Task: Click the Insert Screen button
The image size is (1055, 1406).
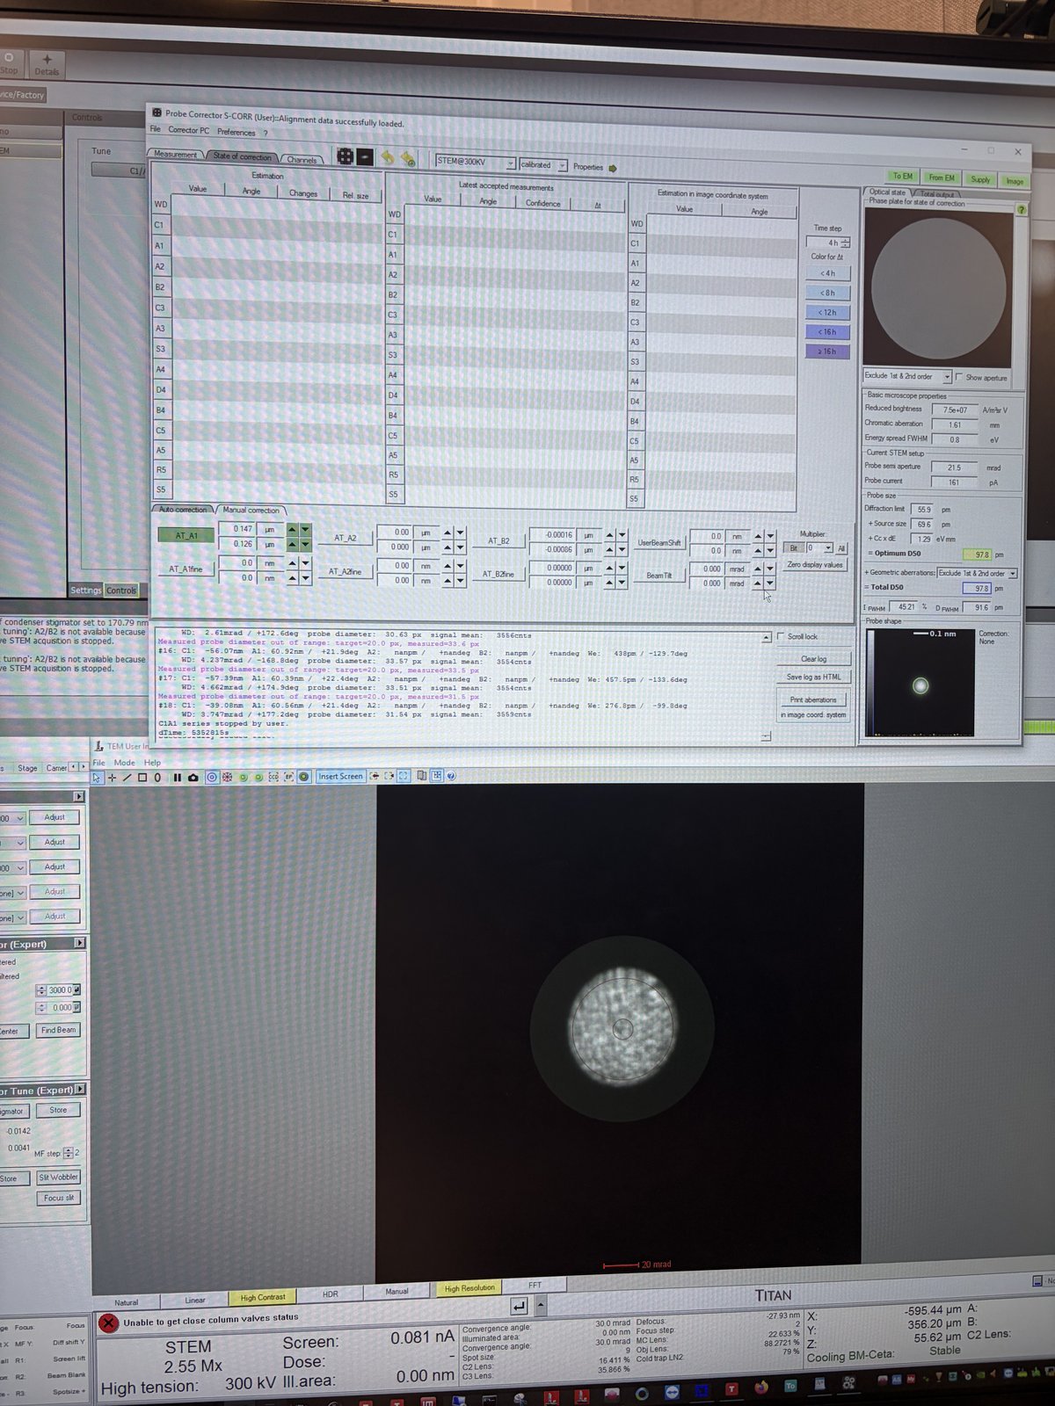Action: [340, 776]
